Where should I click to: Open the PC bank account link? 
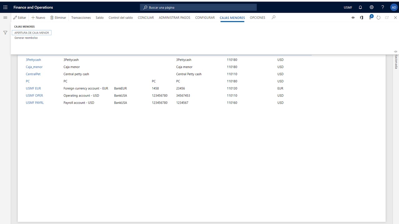28,81
